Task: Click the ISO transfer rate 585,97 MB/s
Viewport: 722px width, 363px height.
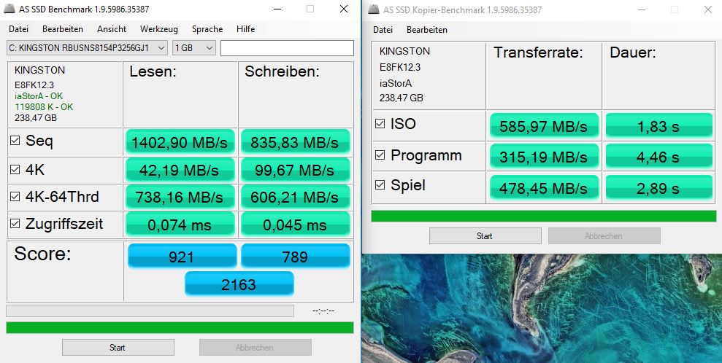Action: [x=544, y=126]
